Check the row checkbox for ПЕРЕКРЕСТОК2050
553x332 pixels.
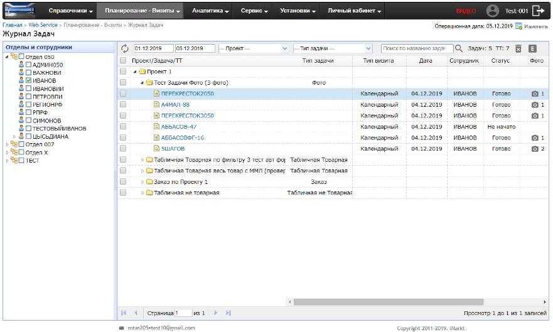123,94
